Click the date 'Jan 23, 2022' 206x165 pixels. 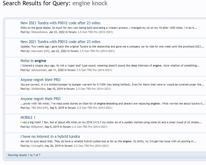point(57,32)
